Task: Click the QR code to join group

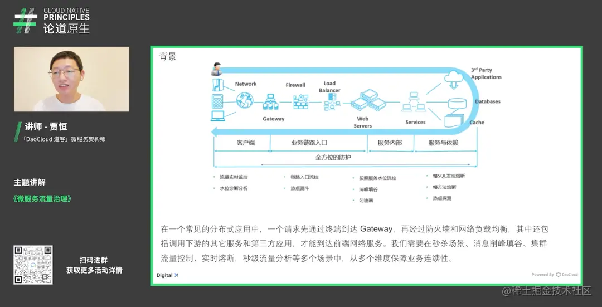Action: 33,265
